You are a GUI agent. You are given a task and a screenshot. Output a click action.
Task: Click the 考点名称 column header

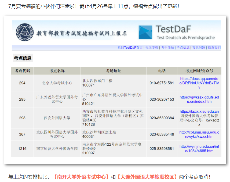pyautogui.click(x=57, y=71)
